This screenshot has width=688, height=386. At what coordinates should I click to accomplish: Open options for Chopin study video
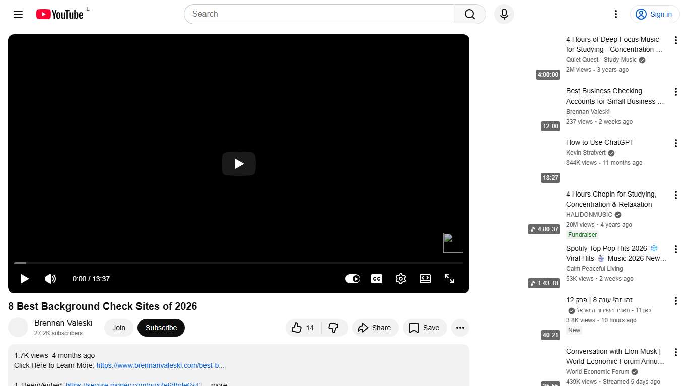pyautogui.click(x=675, y=195)
